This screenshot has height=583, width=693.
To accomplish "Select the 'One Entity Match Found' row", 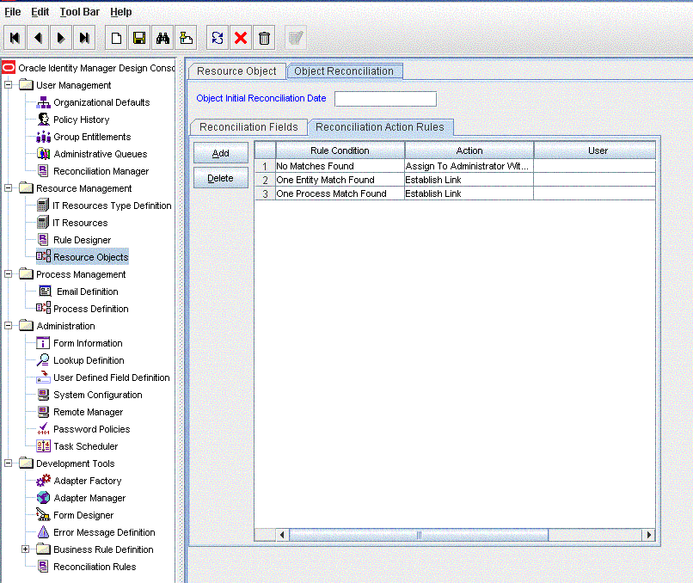I will 455,180.
